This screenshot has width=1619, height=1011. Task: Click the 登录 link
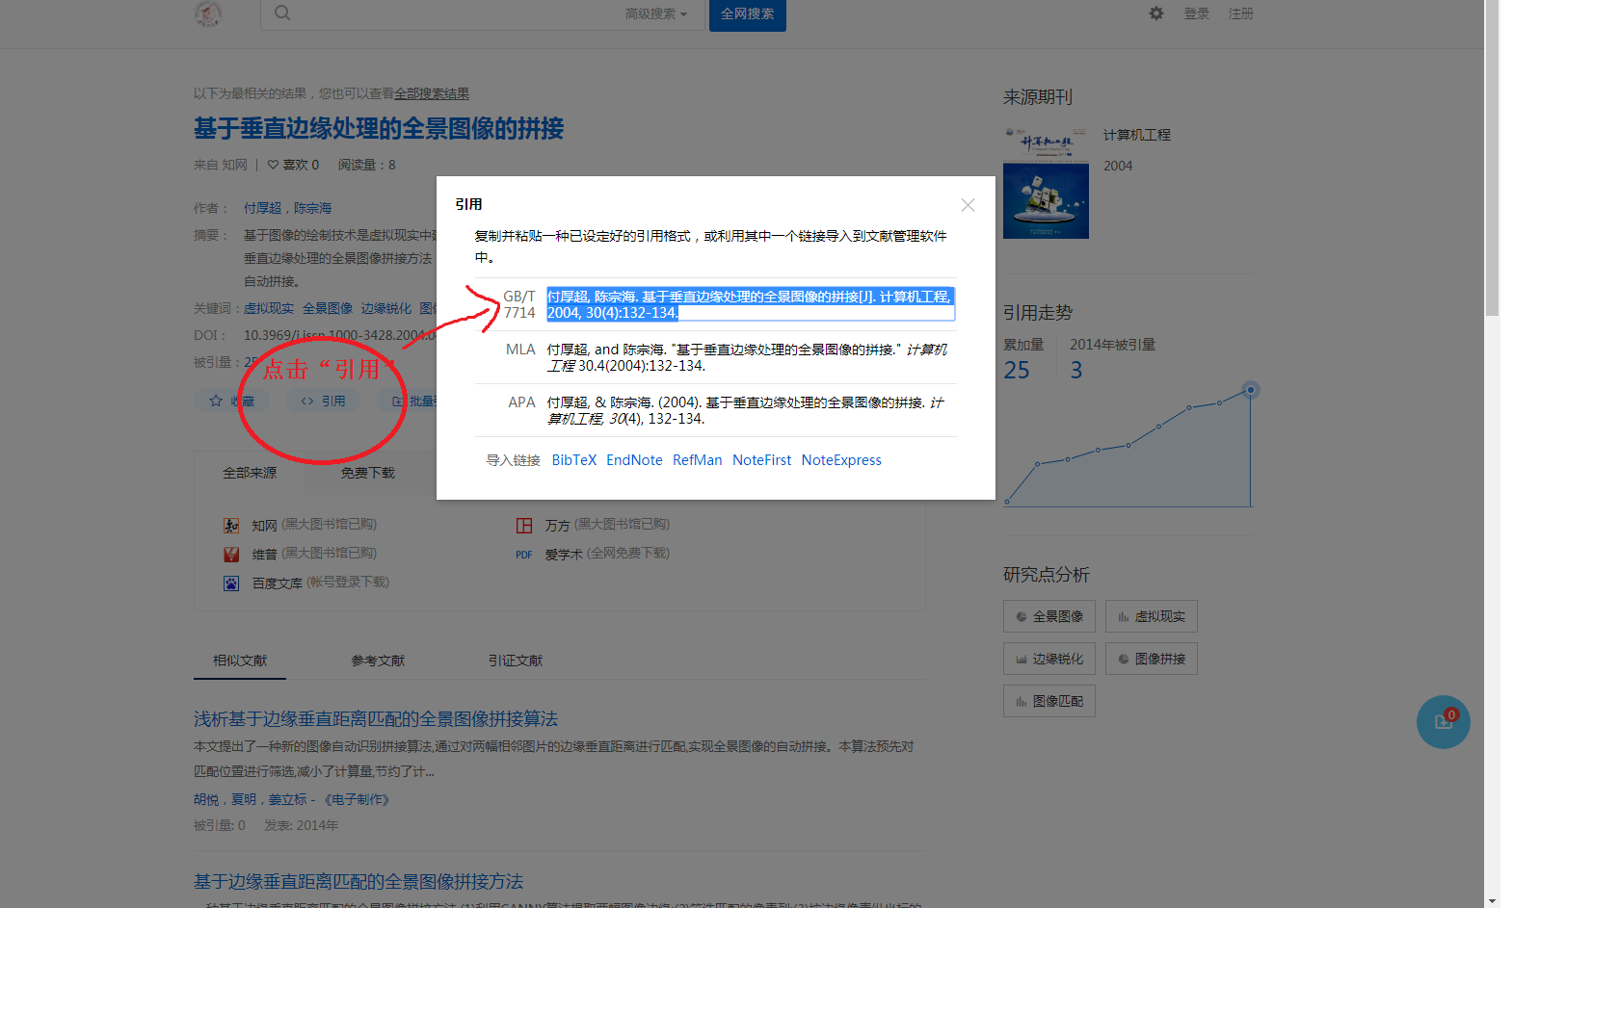point(1197,13)
